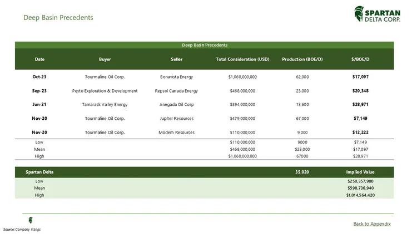The image size is (417, 234).
Task: Select the Oct-23 date cell
Action: pos(39,77)
